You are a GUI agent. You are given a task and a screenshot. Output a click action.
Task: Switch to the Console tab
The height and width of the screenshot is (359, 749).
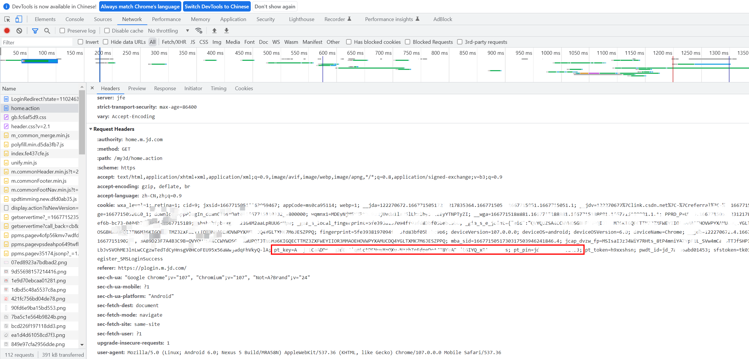tap(74, 19)
